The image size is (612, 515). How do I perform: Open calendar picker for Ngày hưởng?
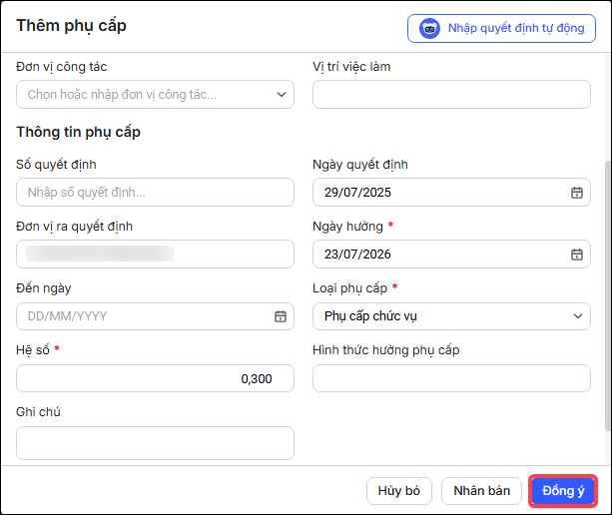coord(576,255)
